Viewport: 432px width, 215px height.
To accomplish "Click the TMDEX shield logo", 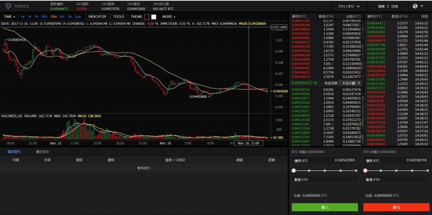I will point(8,6).
